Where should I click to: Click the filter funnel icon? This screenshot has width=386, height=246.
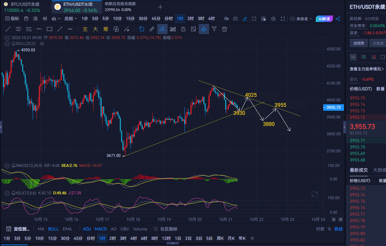pyautogui.click(x=214, y=29)
